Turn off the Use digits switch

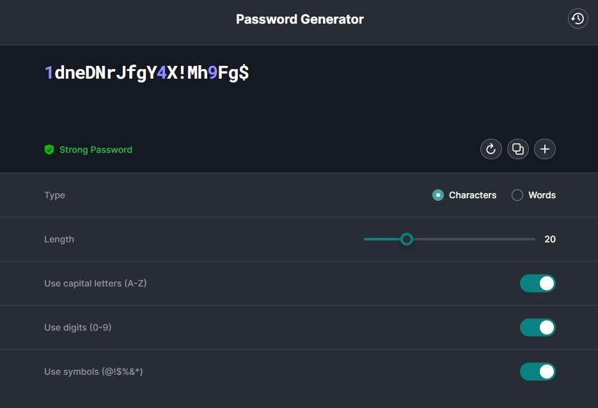pyautogui.click(x=537, y=327)
